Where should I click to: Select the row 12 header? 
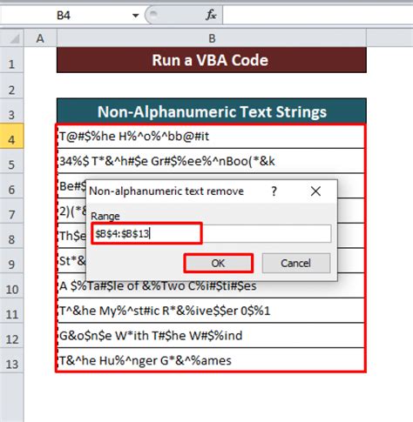click(11, 336)
